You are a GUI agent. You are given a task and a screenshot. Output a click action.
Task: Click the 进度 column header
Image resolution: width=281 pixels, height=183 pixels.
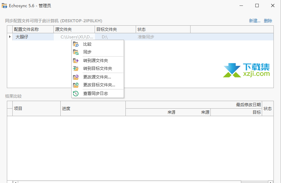[93, 108]
